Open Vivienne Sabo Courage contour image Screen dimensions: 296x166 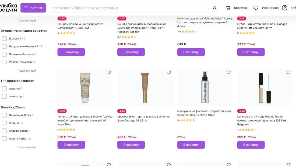tap(145, 88)
